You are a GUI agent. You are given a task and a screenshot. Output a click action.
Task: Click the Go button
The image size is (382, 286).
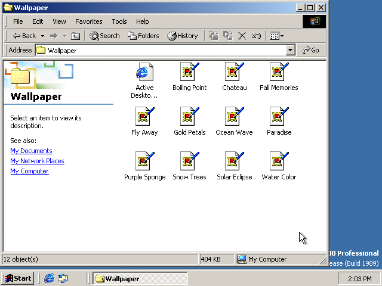[311, 50]
